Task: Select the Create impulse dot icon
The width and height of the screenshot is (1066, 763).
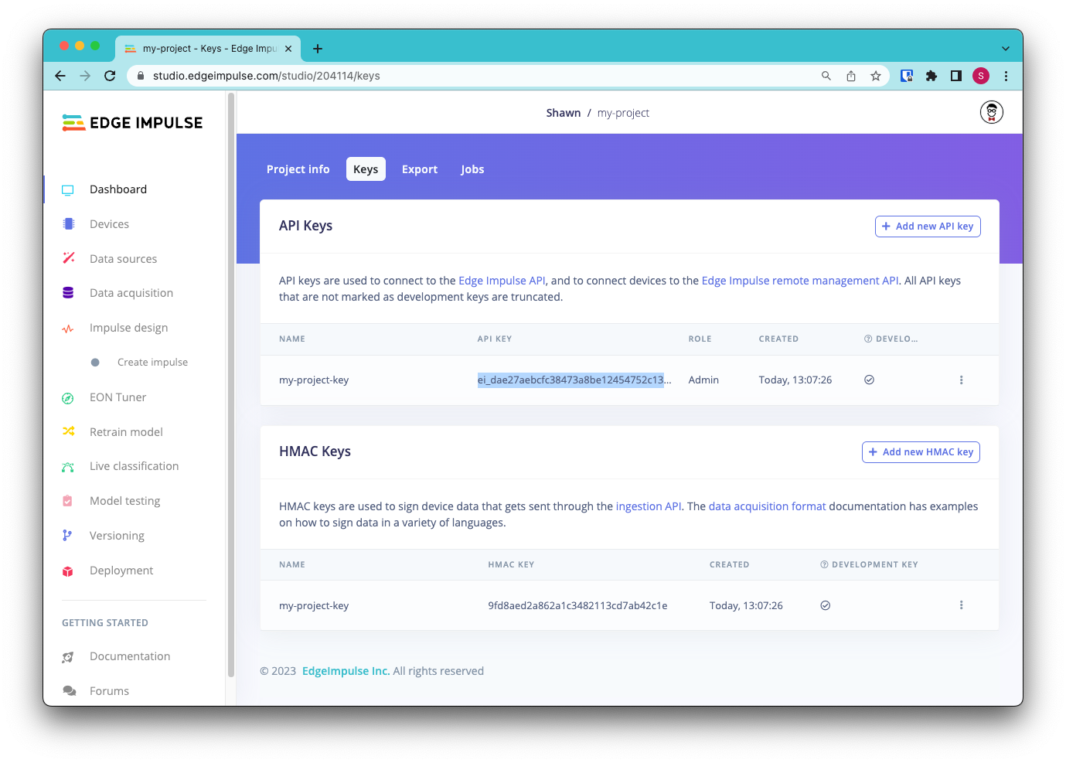Action: [x=95, y=363]
